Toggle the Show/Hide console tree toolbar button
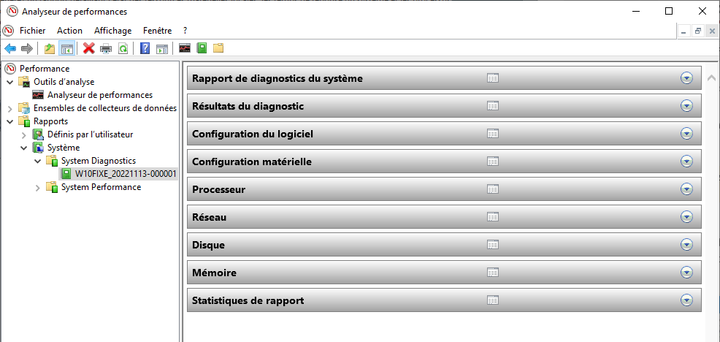 pos(66,48)
